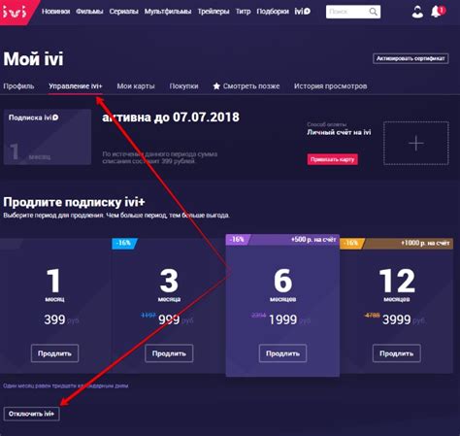The image size is (460, 436).
Task: Click Отключить ivi+ button
Action: [31, 414]
